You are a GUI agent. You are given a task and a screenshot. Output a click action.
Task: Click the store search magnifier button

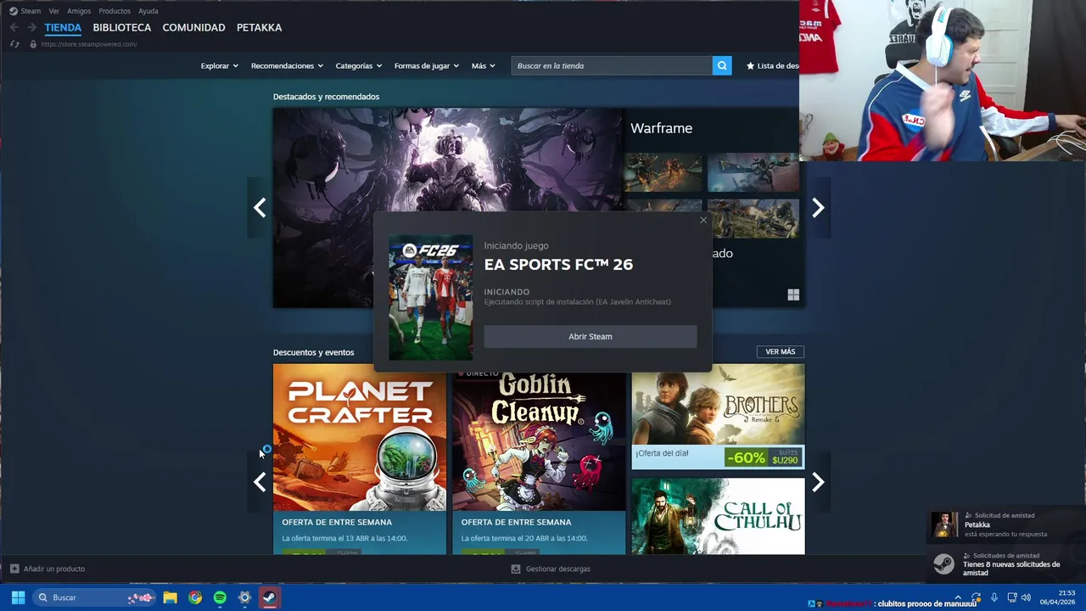pyautogui.click(x=722, y=65)
